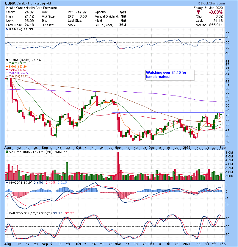Image resolution: width=238 pixels, height=247 pixels.
Task: Click the Last price 24.16 in header
Action: coord(218,21)
